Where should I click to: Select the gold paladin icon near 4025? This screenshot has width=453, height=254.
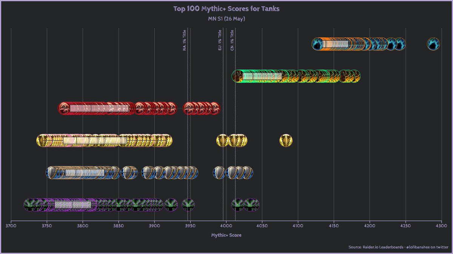[x=241, y=140]
